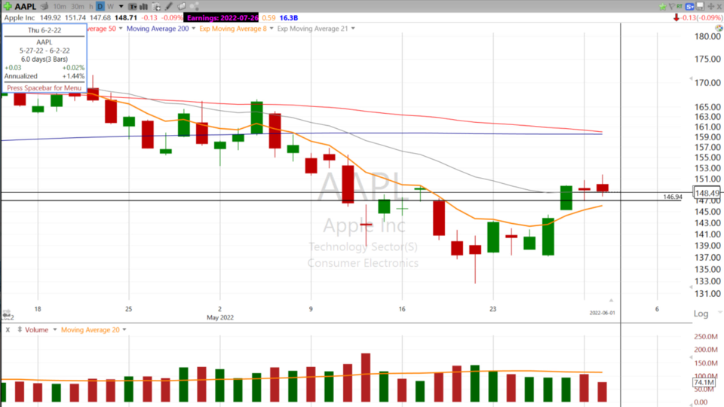Toggle the RT real-time data indicator
The height and width of the screenshot is (407, 724).
(x=679, y=6)
